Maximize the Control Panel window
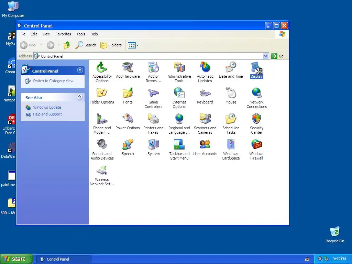The height and width of the screenshot is (264, 352). point(276,26)
